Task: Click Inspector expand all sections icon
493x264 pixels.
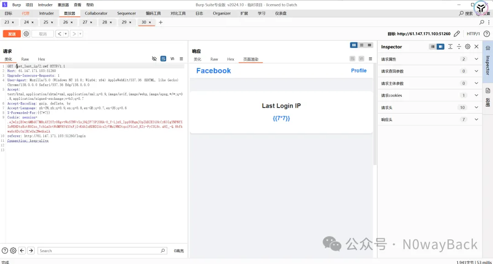Action: tap(450, 47)
